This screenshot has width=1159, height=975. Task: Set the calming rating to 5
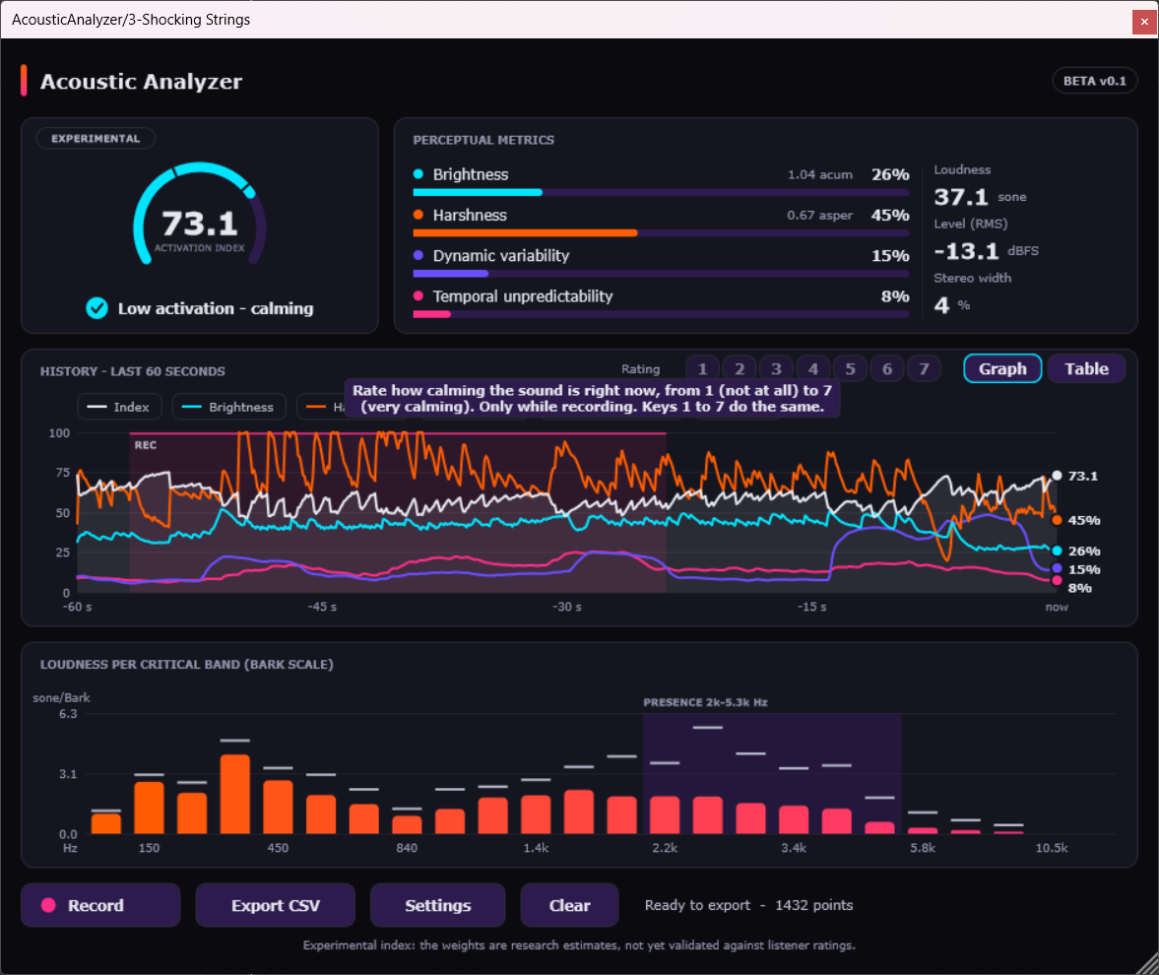(850, 369)
